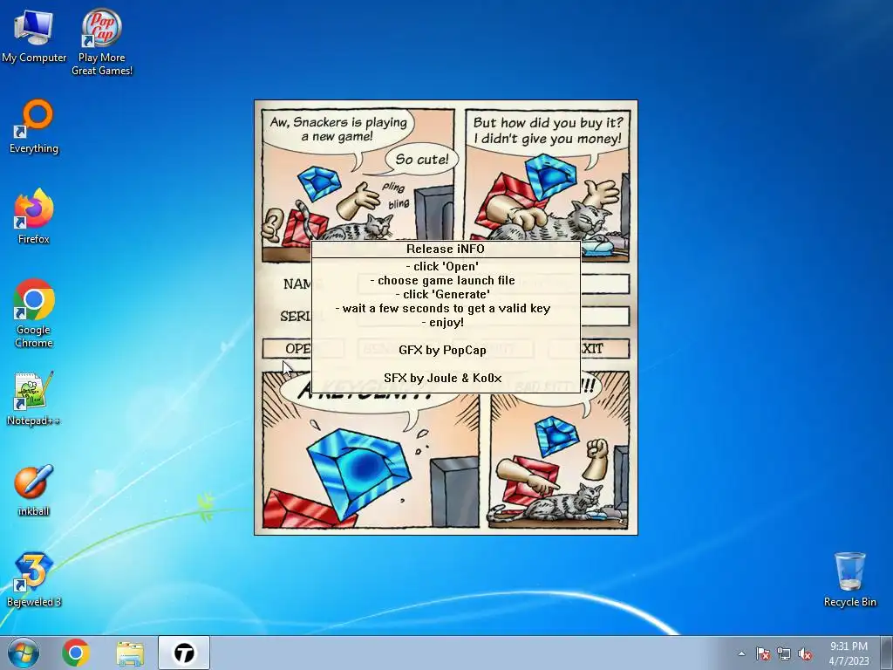Open Action Center flag tray icon
Viewport: 893px width, 670px height.
pyautogui.click(x=762, y=653)
